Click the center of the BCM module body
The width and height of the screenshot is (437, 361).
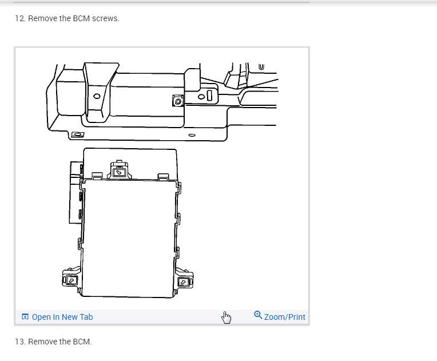pyautogui.click(x=130, y=239)
